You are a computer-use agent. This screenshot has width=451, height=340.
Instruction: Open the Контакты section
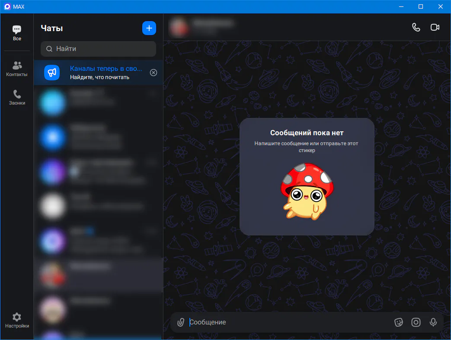pyautogui.click(x=17, y=69)
